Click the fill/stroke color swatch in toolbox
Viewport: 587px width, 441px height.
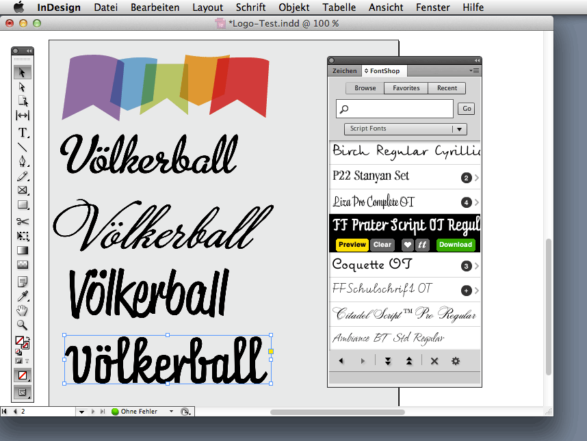pyautogui.click(x=21, y=341)
